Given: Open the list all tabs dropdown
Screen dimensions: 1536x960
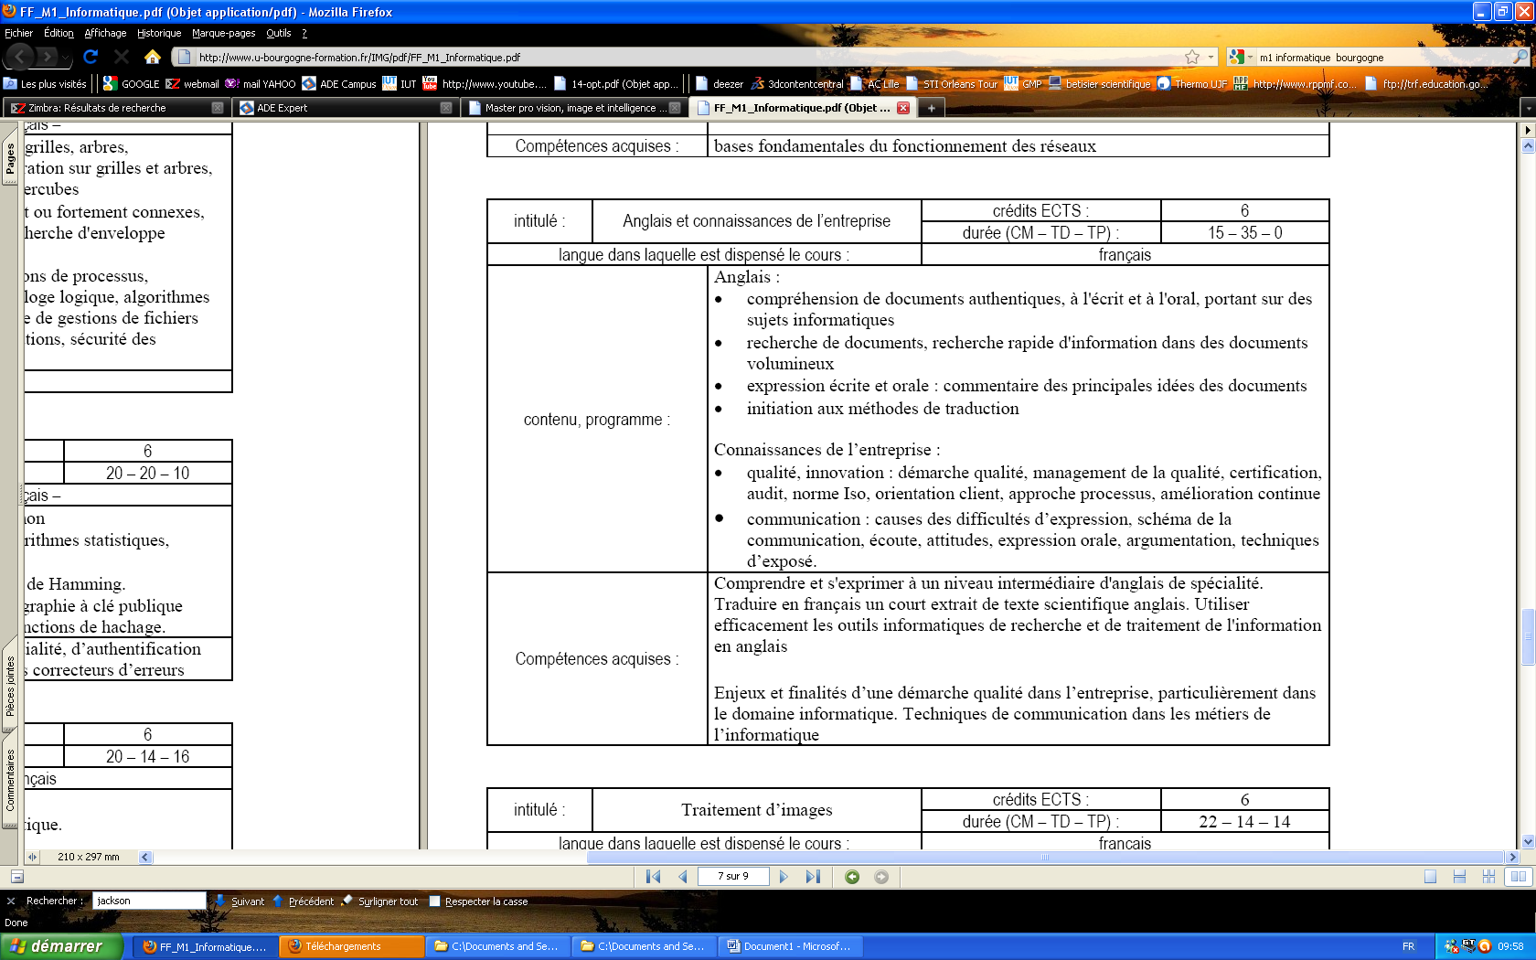Looking at the screenshot, I should pyautogui.click(x=1527, y=108).
